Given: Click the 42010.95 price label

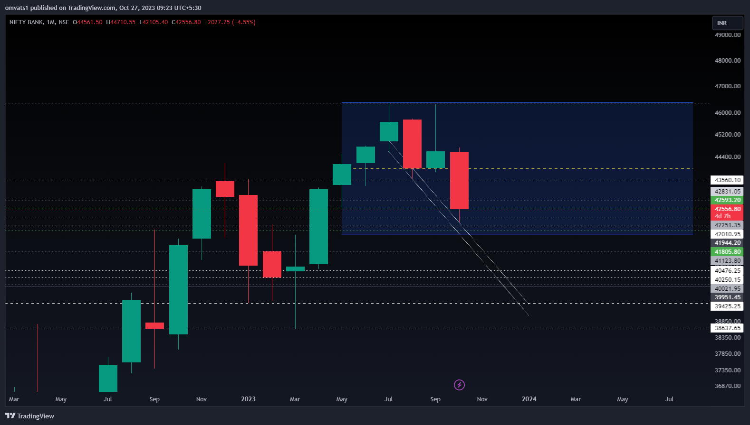Looking at the screenshot, I should click(727, 234).
